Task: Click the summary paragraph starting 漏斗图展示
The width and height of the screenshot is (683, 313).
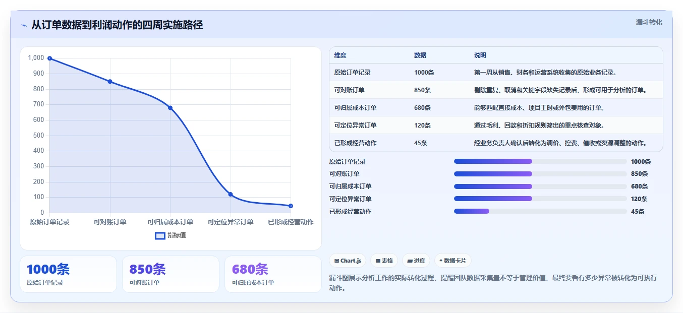Action: [493, 283]
